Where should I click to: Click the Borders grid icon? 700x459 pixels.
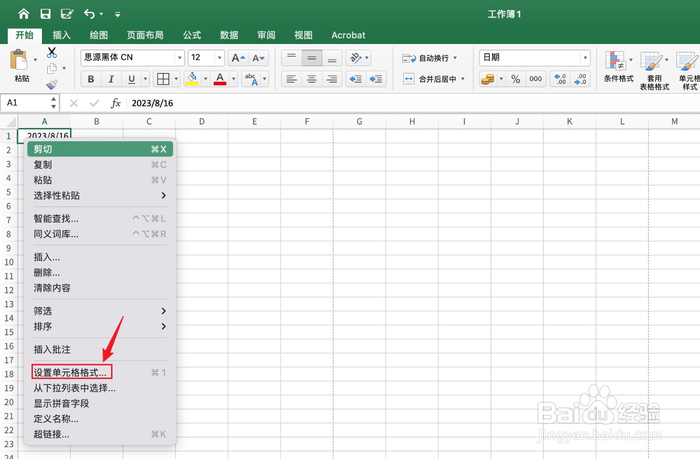[x=163, y=79]
